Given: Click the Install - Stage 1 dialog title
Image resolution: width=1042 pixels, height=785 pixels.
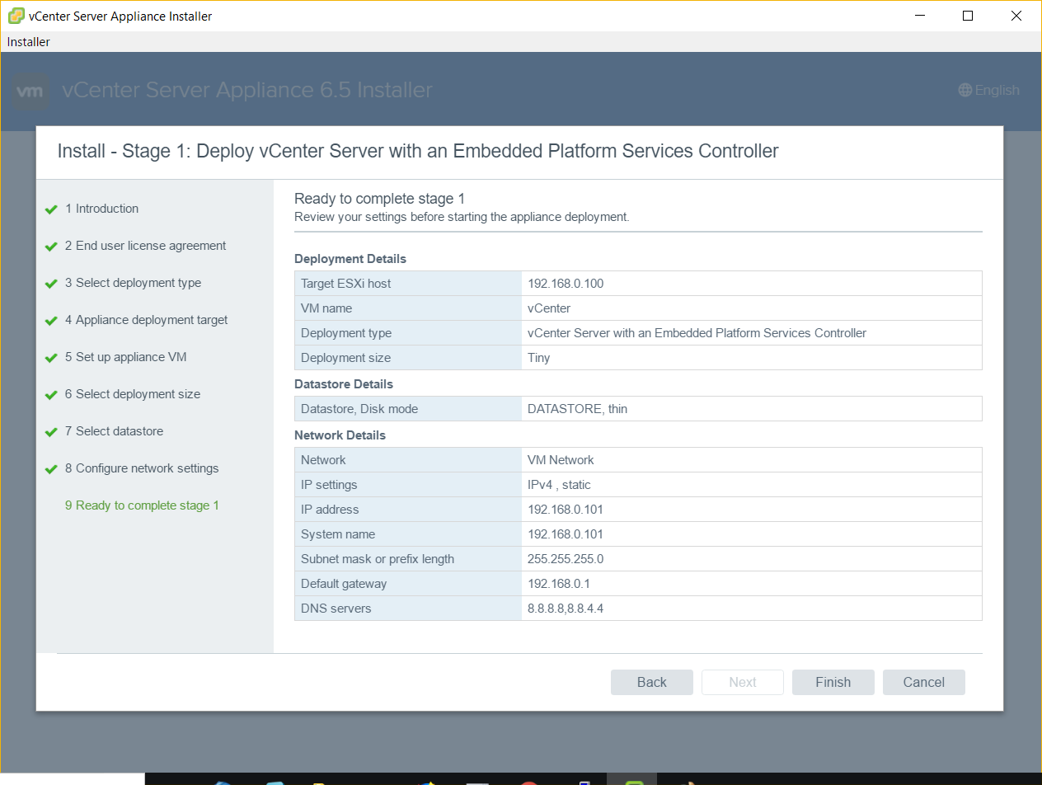Looking at the screenshot, I should [418, 152].
